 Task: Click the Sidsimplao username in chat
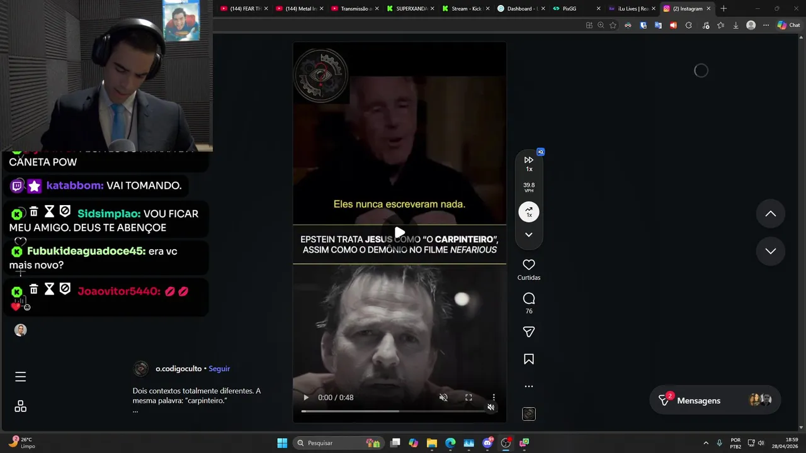109,214
